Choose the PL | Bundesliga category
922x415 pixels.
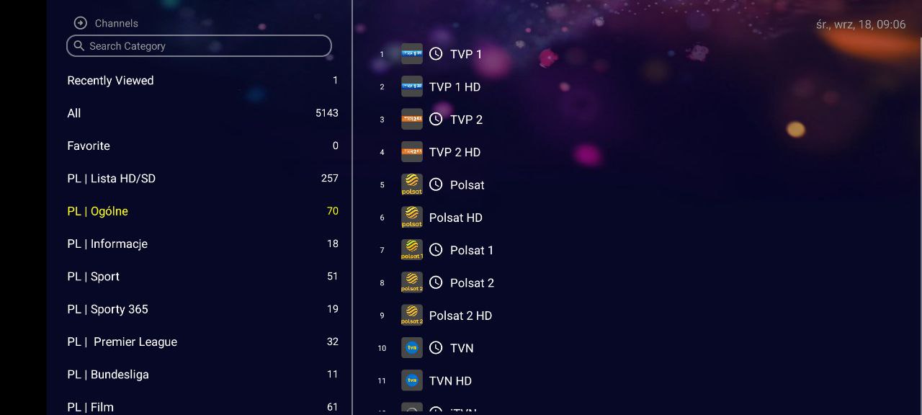(108, 375)
